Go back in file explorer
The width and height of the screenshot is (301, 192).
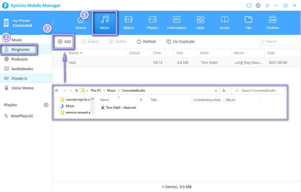coord(57,90)
